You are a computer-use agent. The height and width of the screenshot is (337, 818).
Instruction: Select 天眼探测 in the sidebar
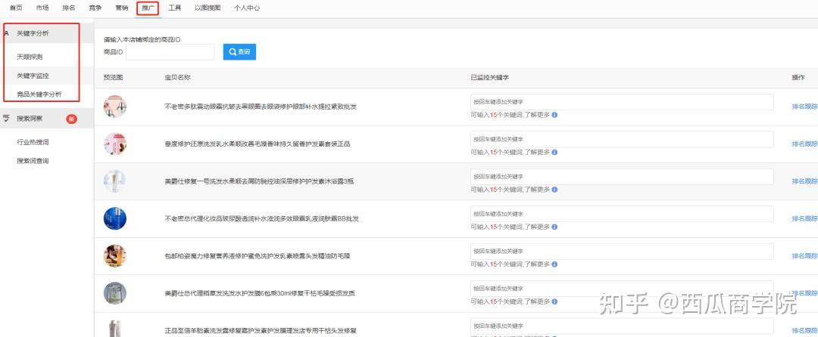(33, 56)
